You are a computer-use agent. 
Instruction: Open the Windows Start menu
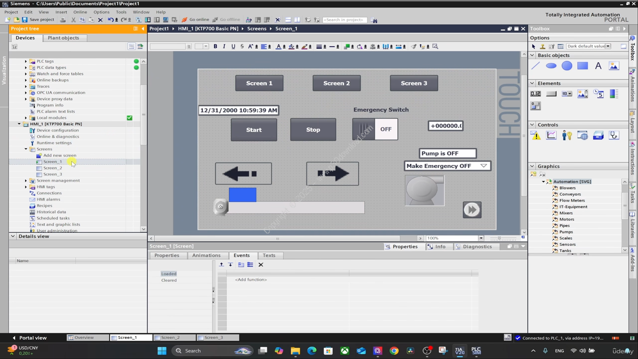161,351
